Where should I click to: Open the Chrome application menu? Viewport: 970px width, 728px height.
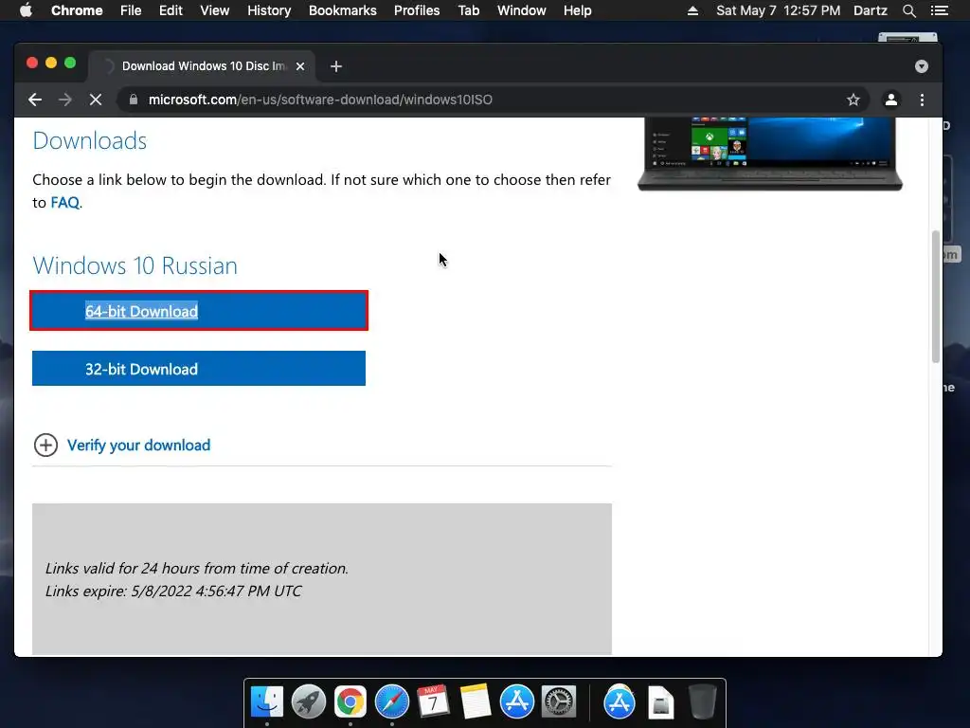click(x=77, y=10)
